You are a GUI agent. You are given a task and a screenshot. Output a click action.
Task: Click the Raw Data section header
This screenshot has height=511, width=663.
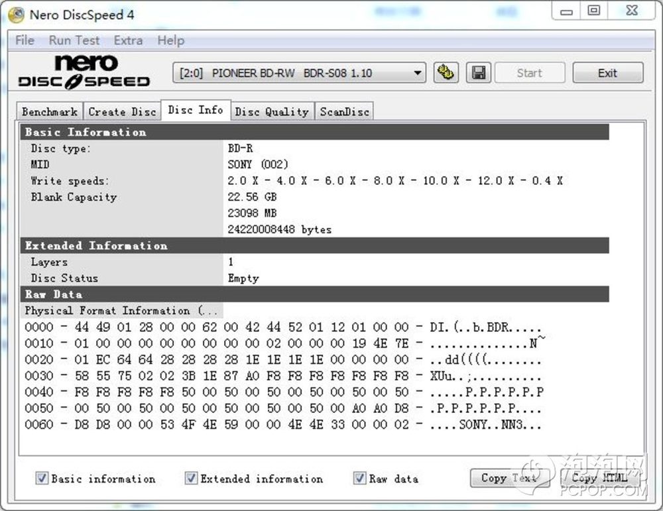314,294
